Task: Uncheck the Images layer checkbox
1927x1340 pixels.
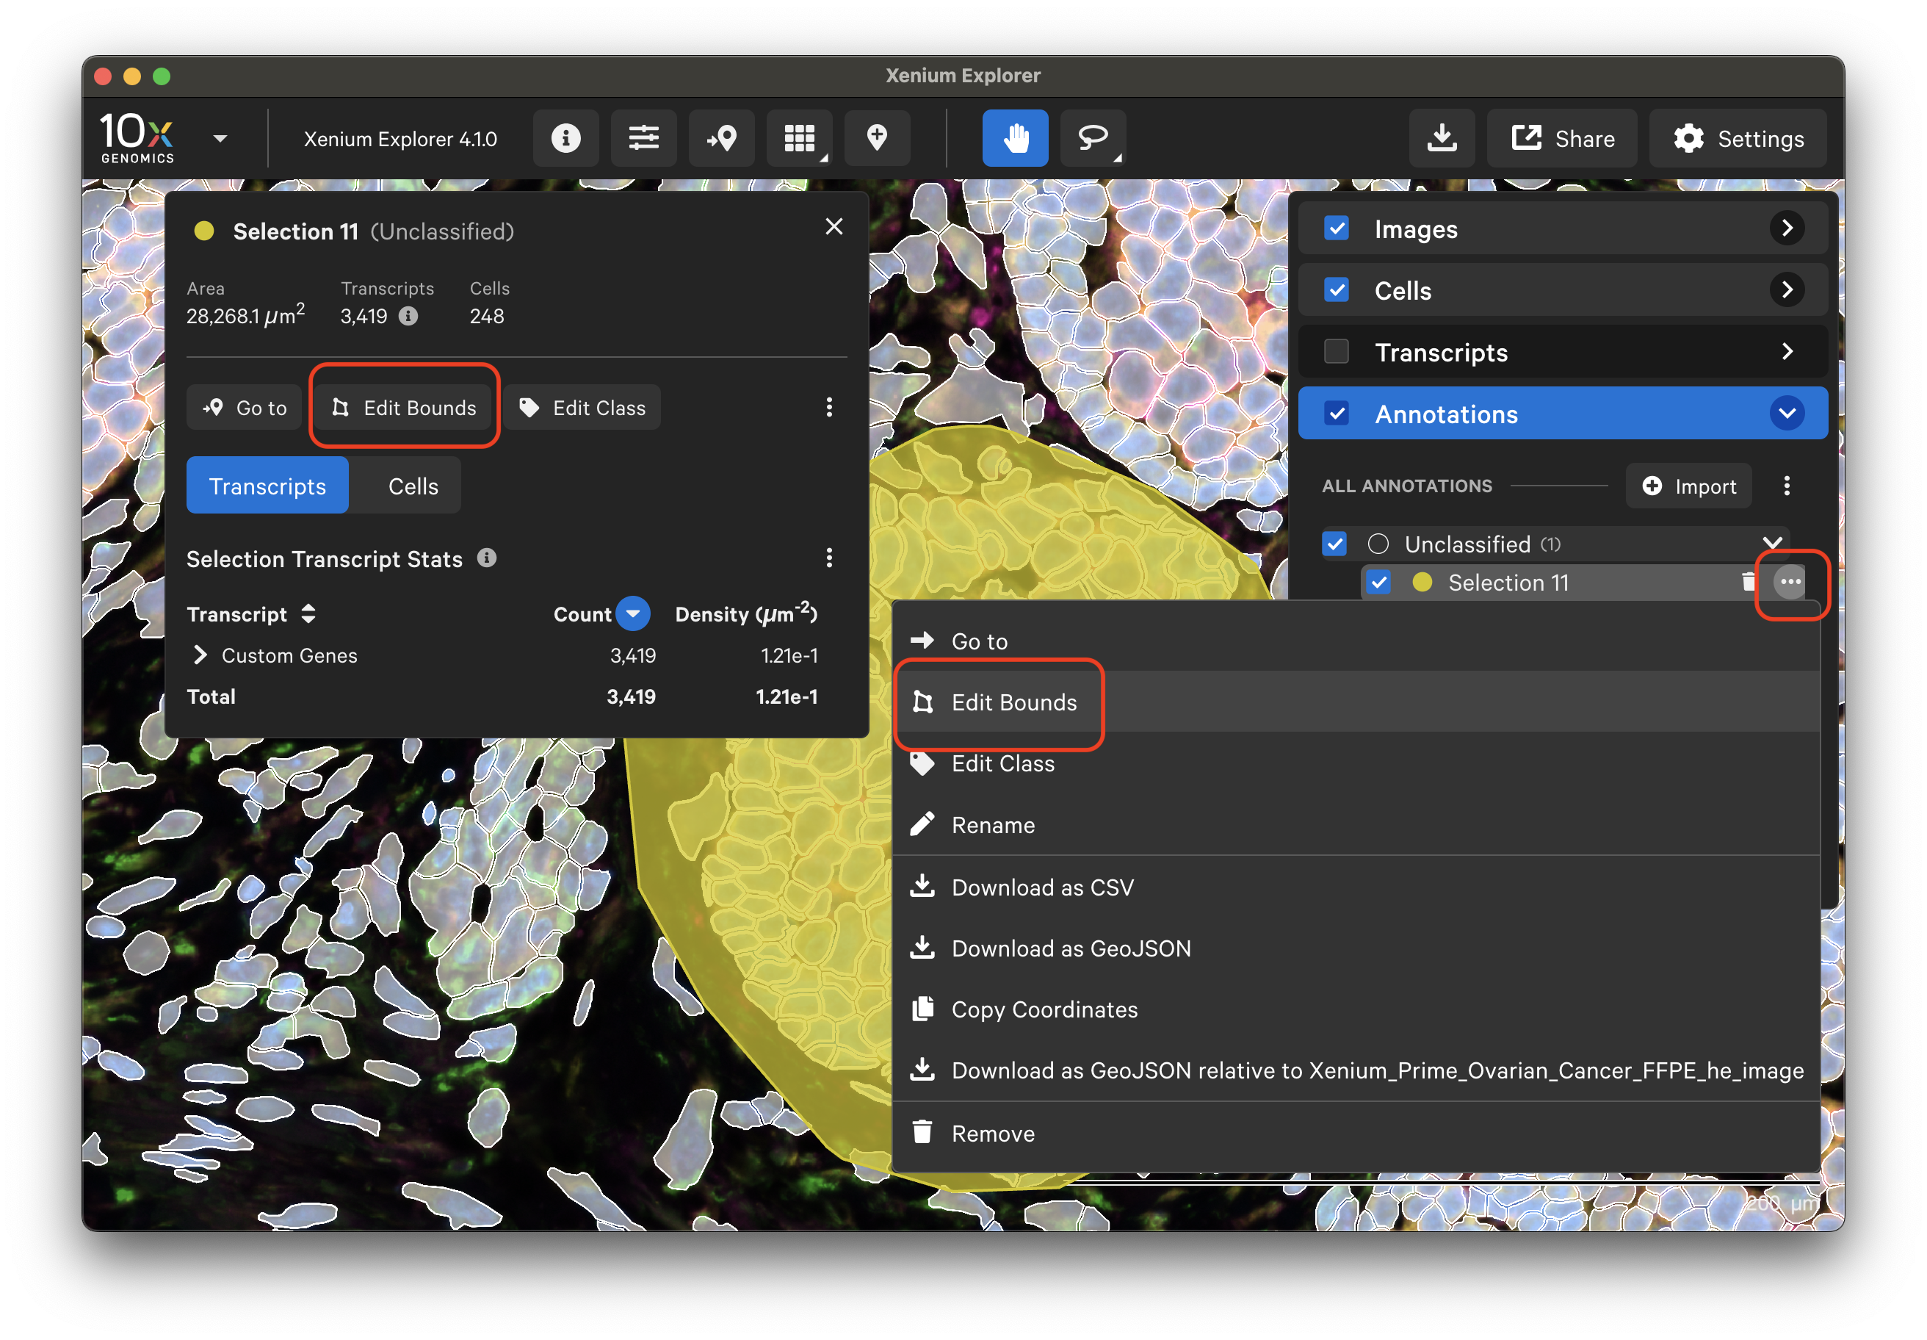Action: pos(1336,228)
